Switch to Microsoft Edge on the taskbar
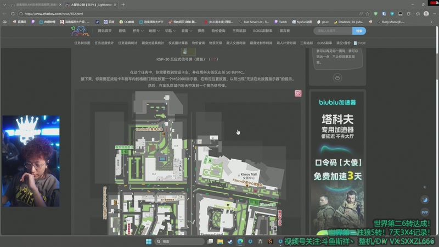This screenshot has width=439, height=247. (240, 242)
